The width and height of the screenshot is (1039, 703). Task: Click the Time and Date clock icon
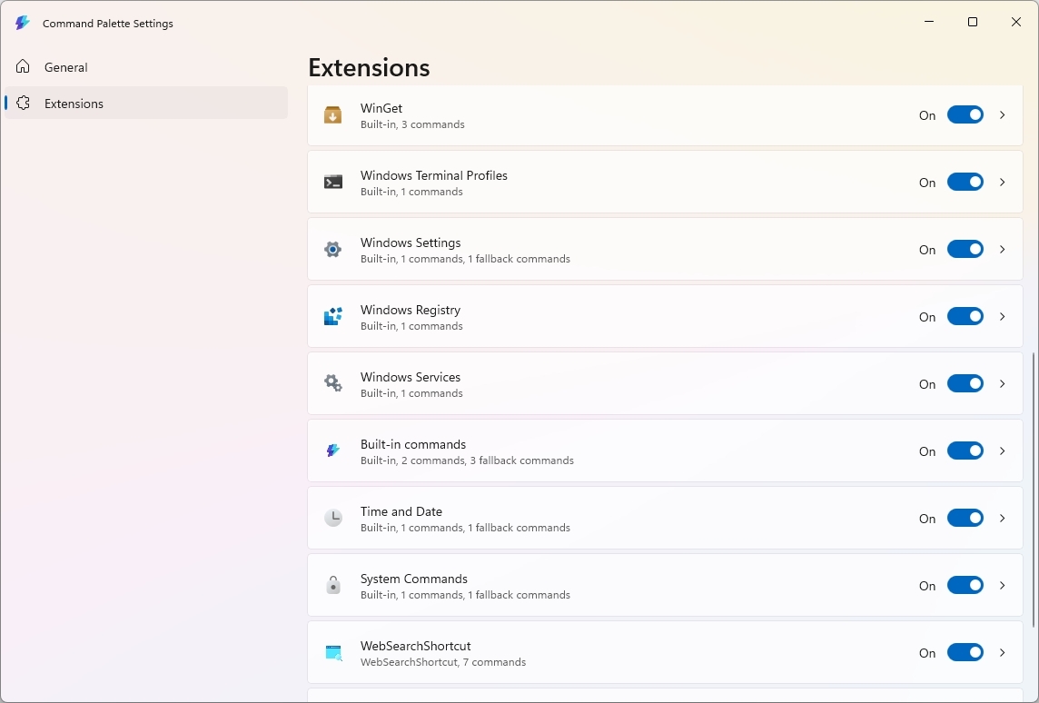pos(332,518)
